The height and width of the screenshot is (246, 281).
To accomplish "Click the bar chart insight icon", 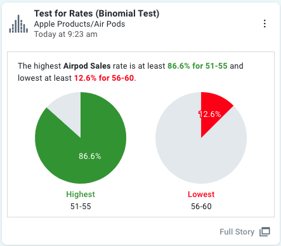I will point(18,24).
